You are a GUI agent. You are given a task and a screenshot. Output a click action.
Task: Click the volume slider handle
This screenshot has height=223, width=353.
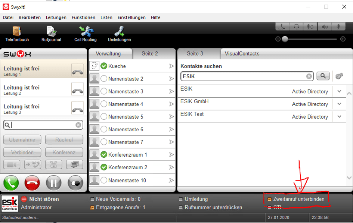tap(285, 39)
